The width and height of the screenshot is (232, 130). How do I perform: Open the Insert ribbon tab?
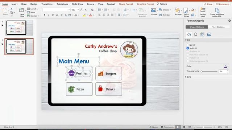(14, 4)
